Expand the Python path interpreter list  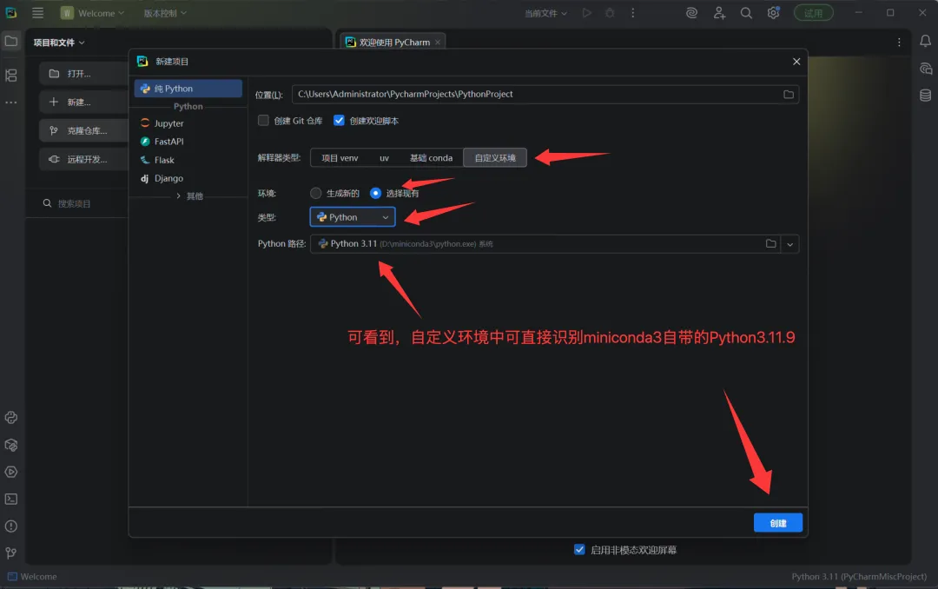point(789,244)
